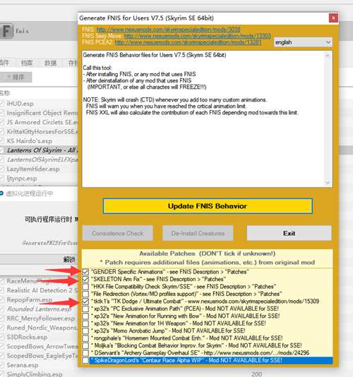Toggle the KS Hairdo's.esp plugin checkbox
Screen dimensions: 353x377
click(x=2, y=141)
